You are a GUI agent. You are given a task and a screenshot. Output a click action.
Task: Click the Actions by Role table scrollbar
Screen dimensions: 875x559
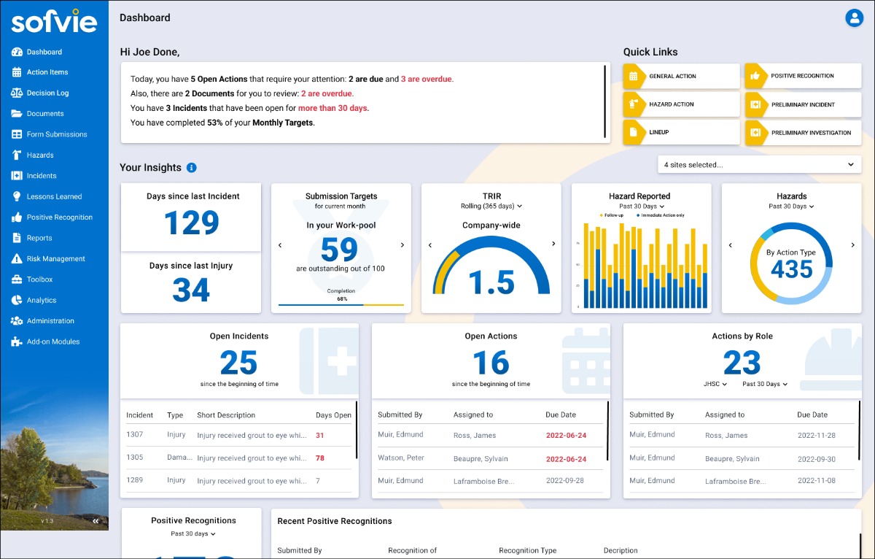[x=858, y=429]
